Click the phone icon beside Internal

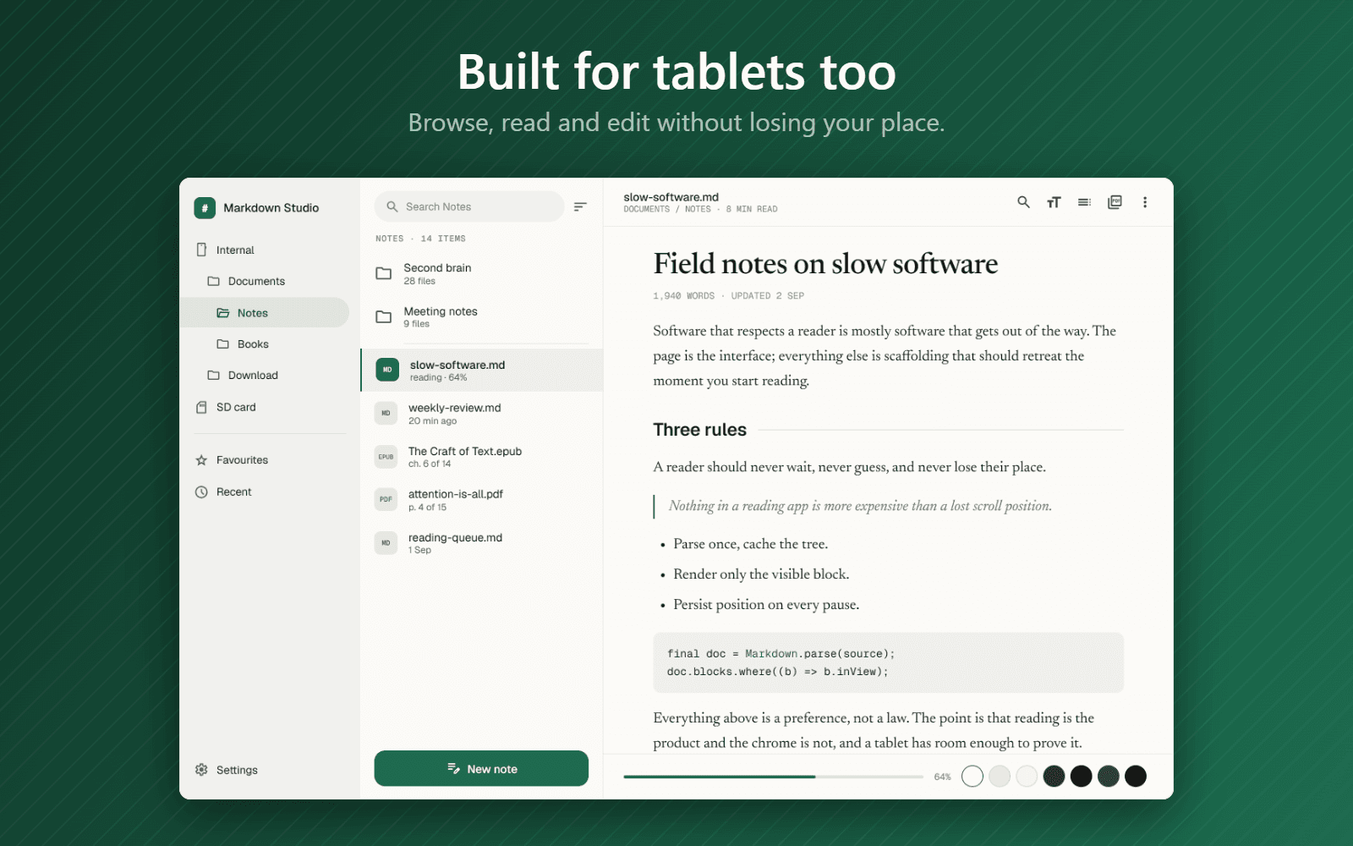pos(201,250)
